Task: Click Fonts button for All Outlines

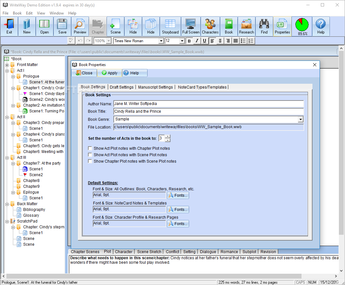Action: (x=178, y=195)
